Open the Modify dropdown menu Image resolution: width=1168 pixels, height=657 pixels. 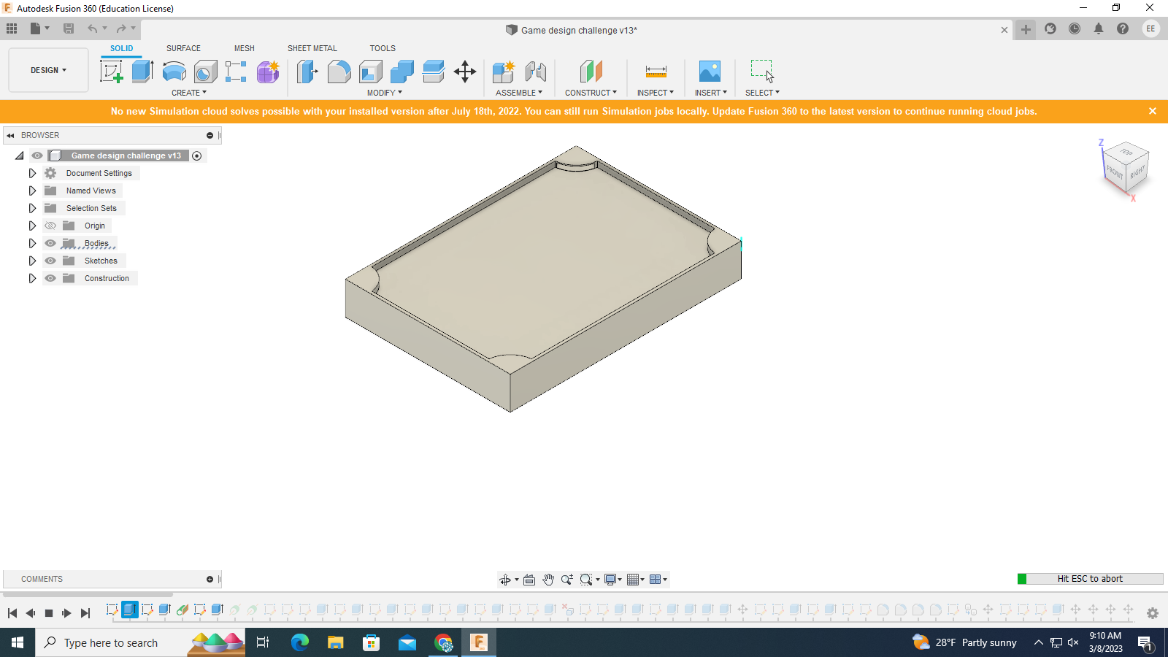click(384, 93)
